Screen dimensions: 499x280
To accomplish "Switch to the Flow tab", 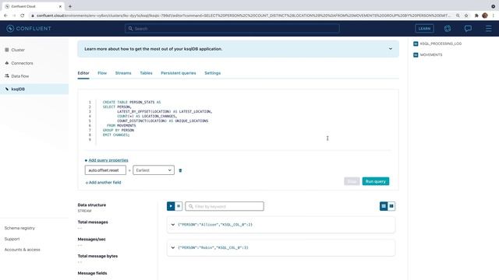I will pos(102,73).
